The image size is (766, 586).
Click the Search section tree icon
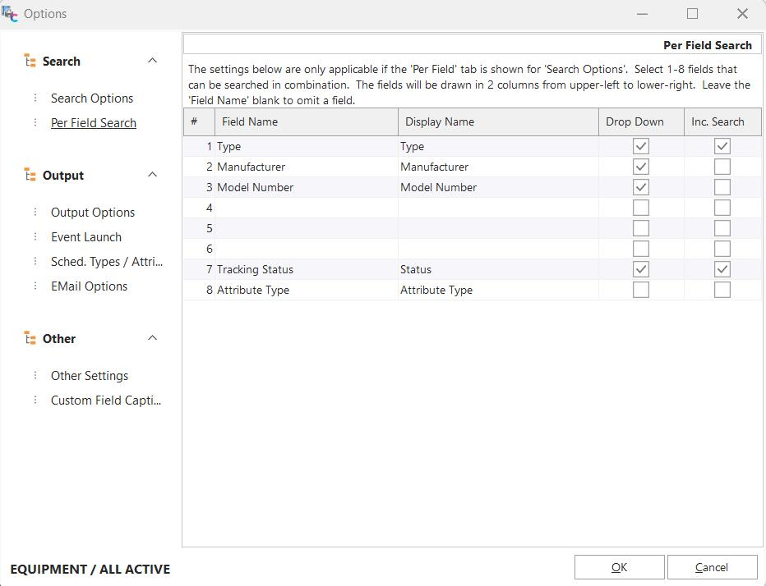click(30, 62)
